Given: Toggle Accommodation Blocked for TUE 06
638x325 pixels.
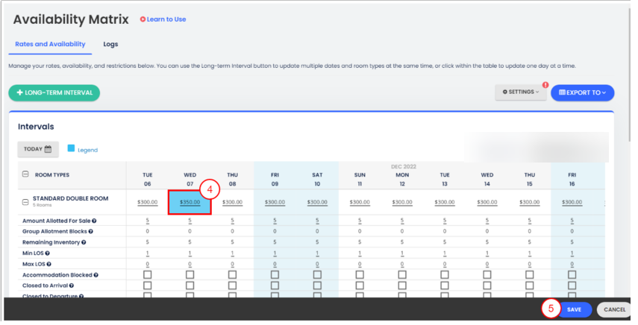Looking at the screenshot, I should [x=147, y=275].
